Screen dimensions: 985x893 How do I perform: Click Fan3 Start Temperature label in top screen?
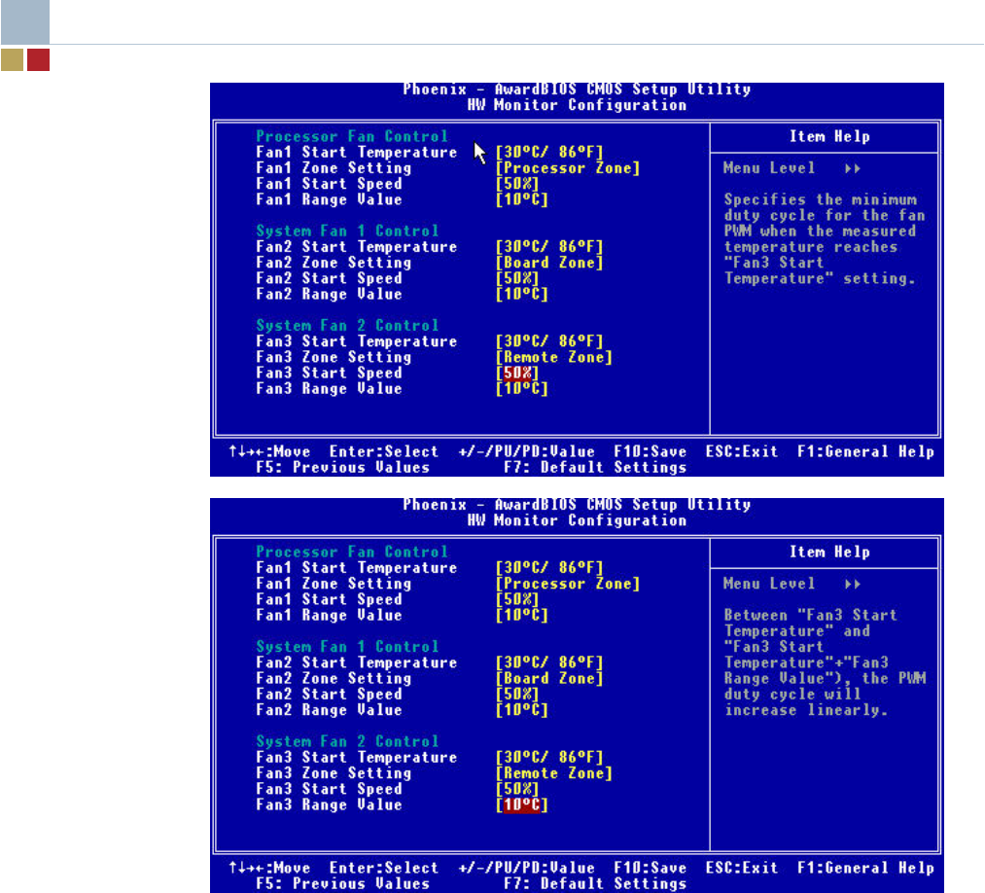[x=356, y=341]
